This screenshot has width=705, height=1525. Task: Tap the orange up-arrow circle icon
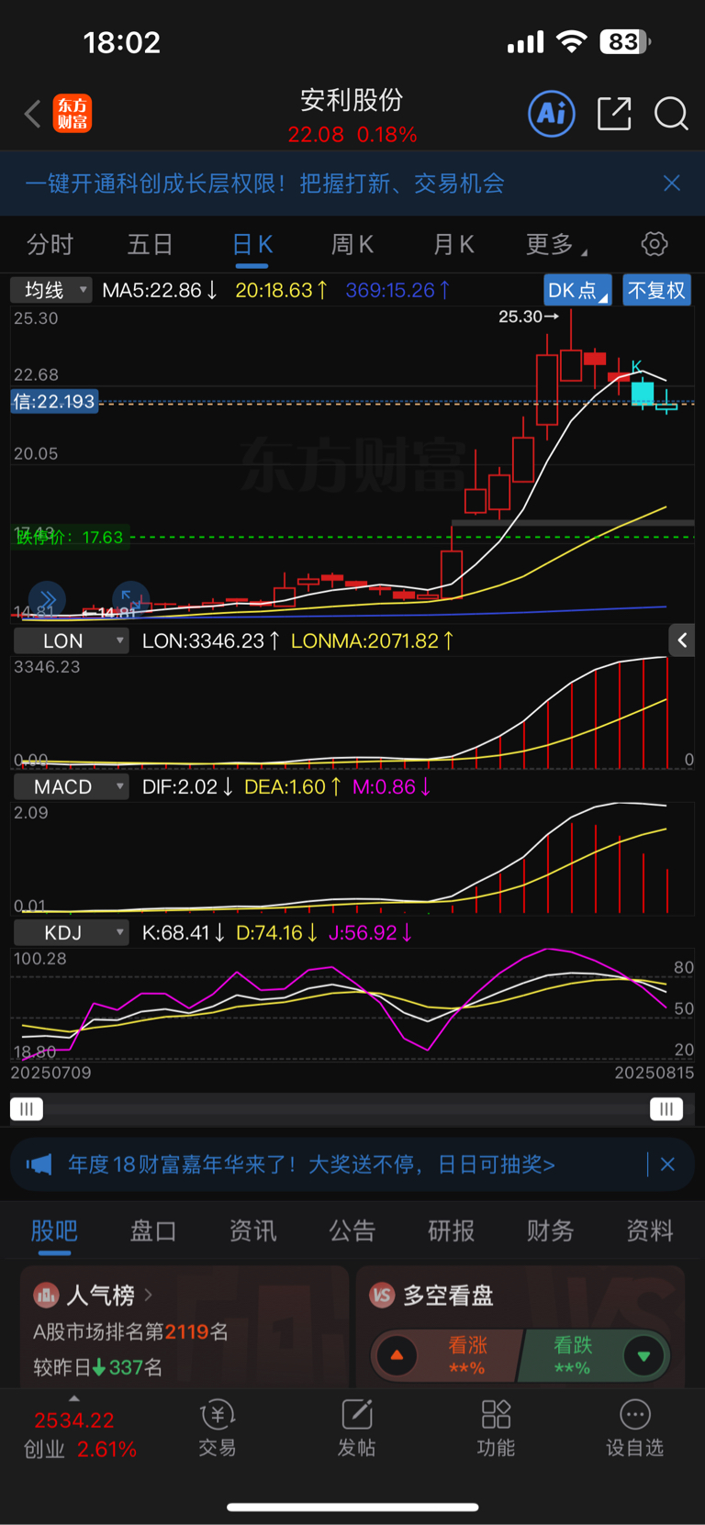coord(397,1355)
